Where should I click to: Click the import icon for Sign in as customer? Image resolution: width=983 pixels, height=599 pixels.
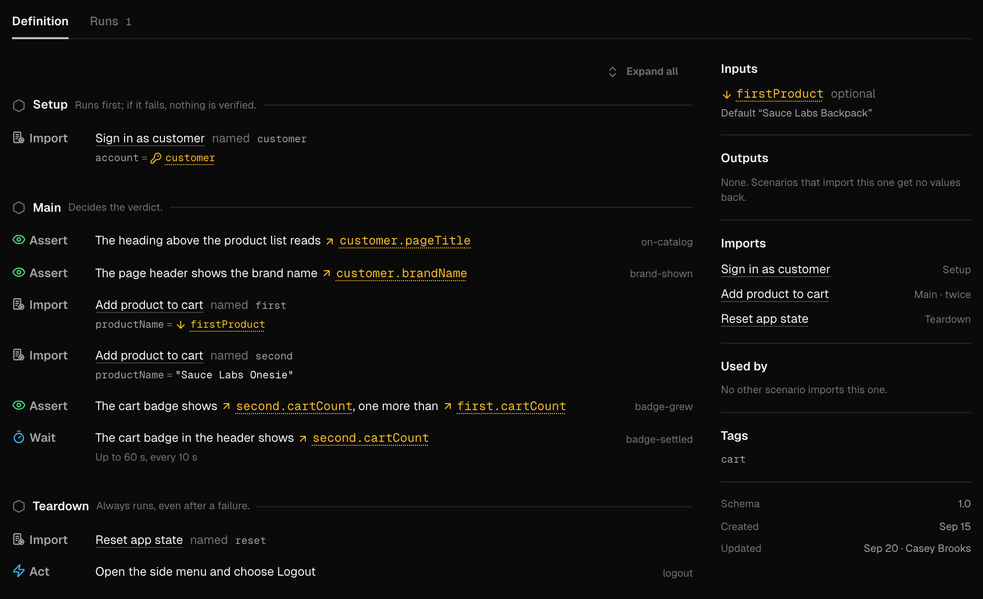[18, 138]
